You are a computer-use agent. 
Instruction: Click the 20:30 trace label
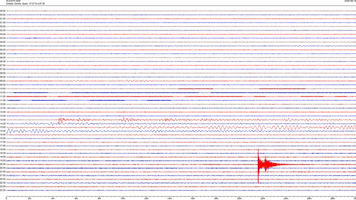3,168
